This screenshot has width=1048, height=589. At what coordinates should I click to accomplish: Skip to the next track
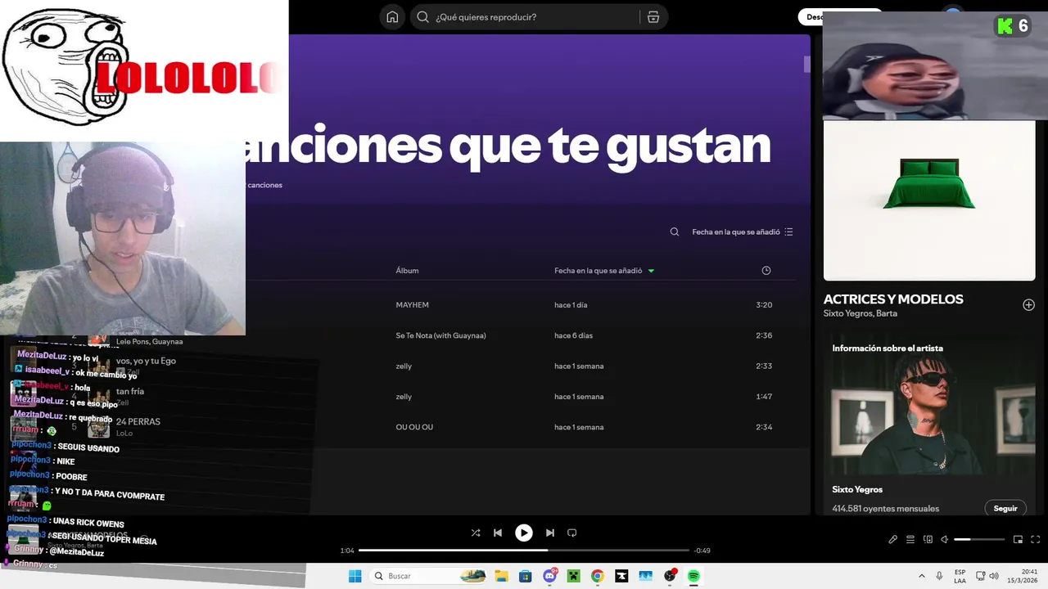tap(550, 533)
